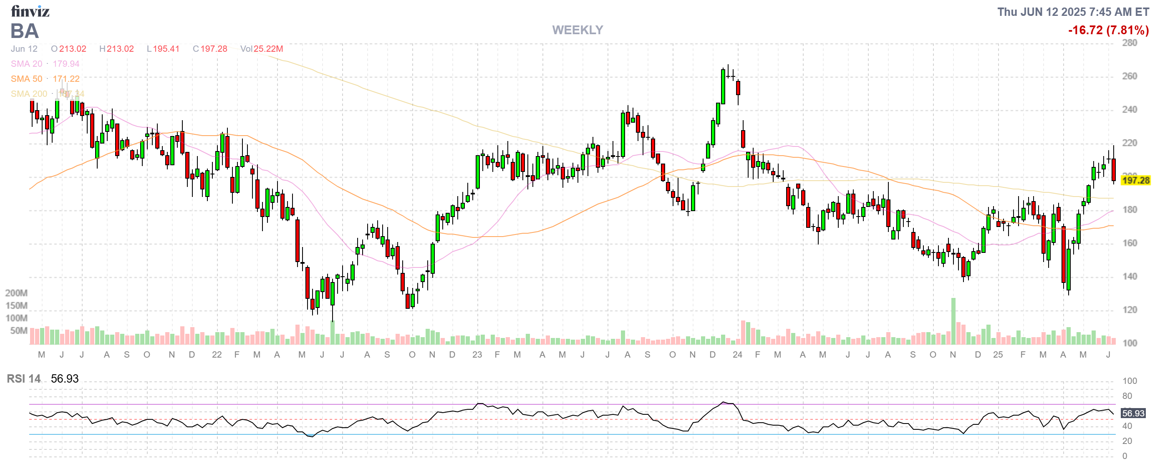Click the tallest green volume bar in November
The width and height of the screenshot is (1160, 469).
point(953,320)
